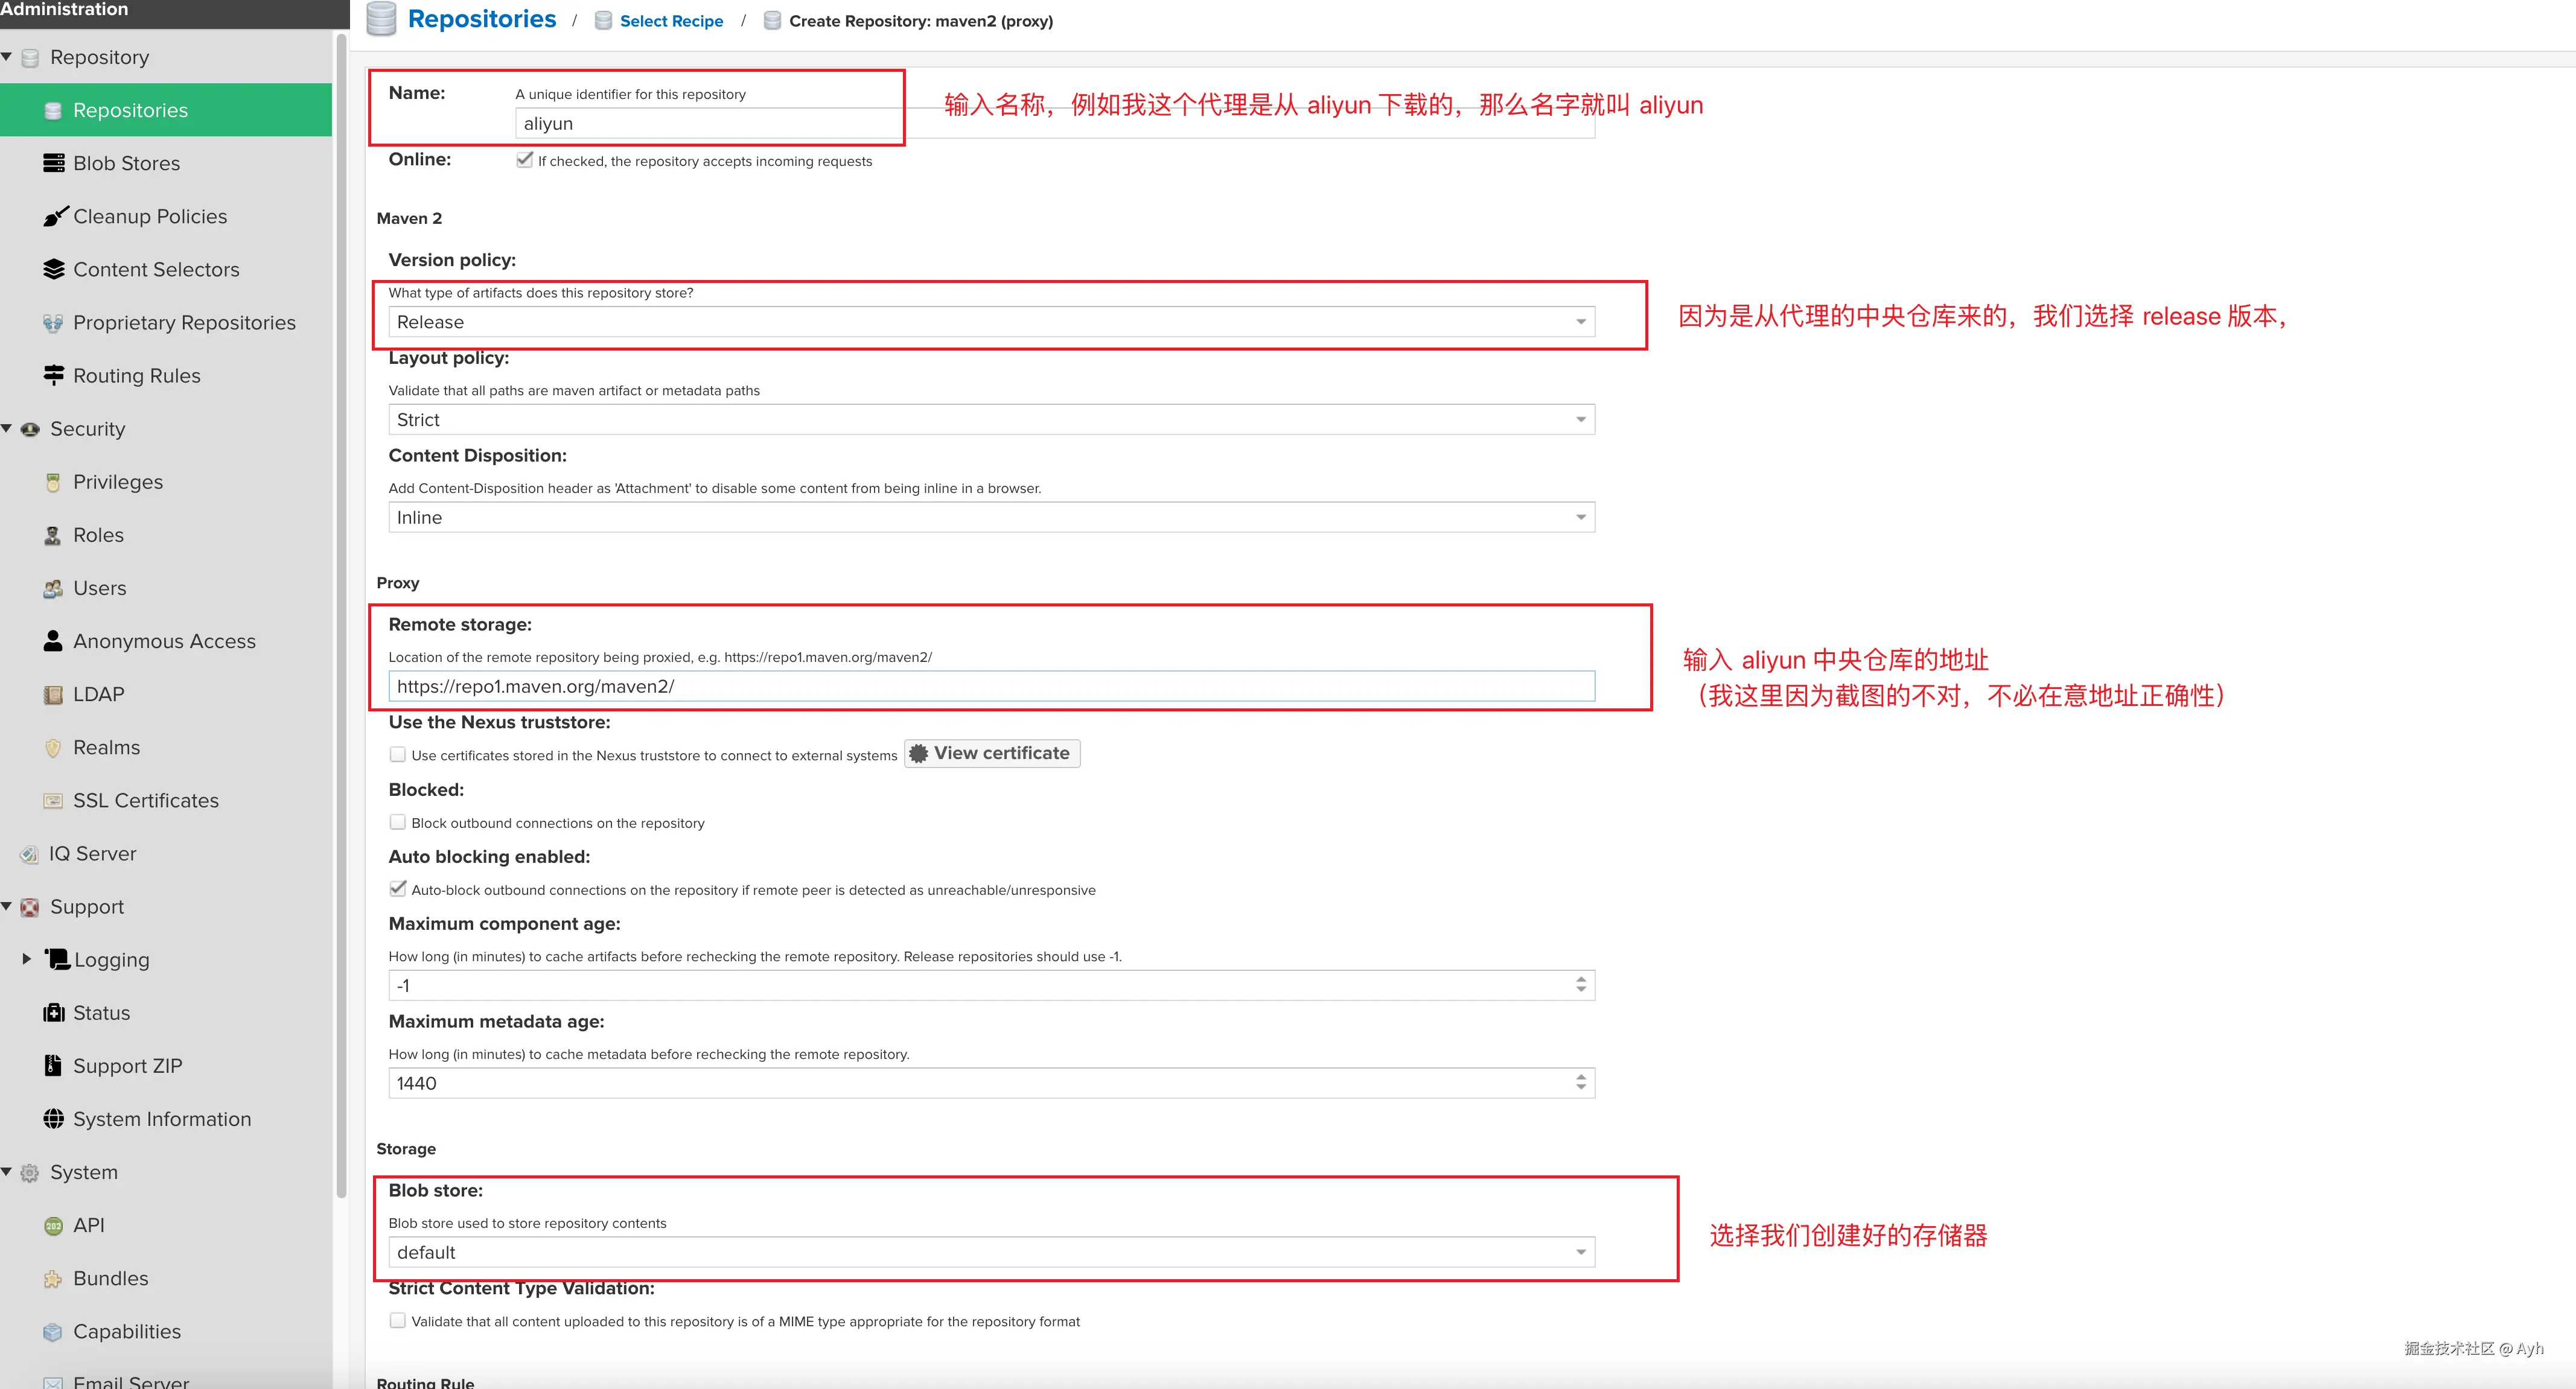The image size is (2576, 1389).
Task: Expand the Logging tree node arrow
Action: (x=27, y=959)
